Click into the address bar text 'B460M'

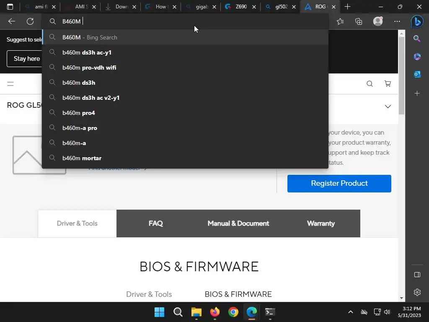tap(71, 21)
